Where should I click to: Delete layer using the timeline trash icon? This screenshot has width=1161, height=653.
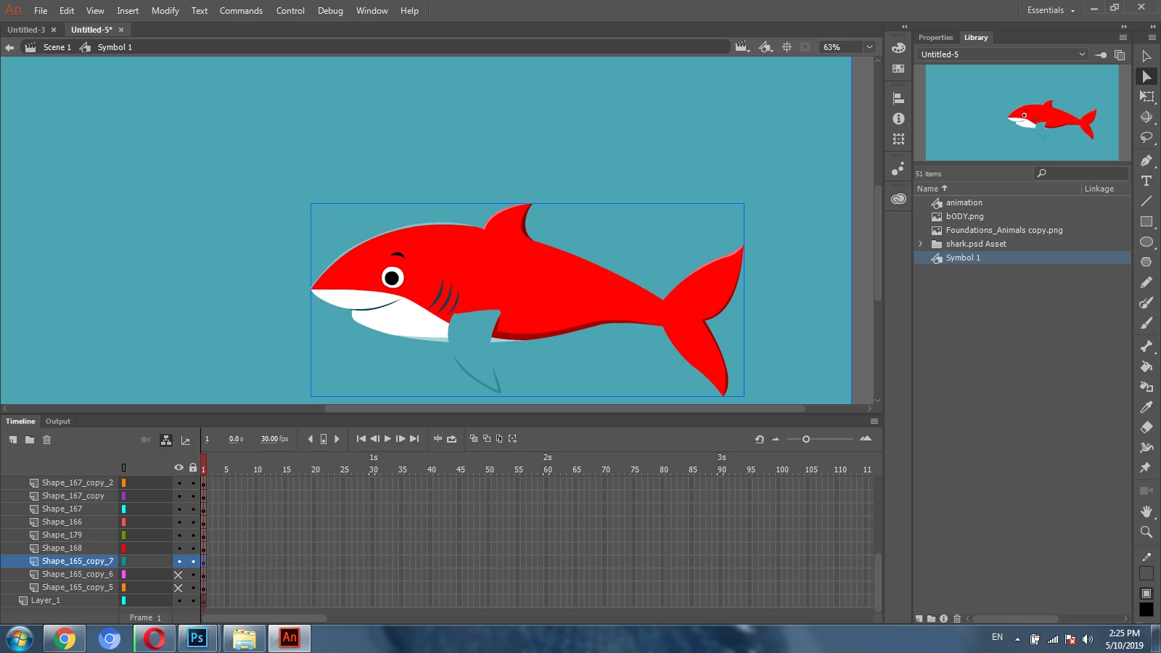[47, 440]
